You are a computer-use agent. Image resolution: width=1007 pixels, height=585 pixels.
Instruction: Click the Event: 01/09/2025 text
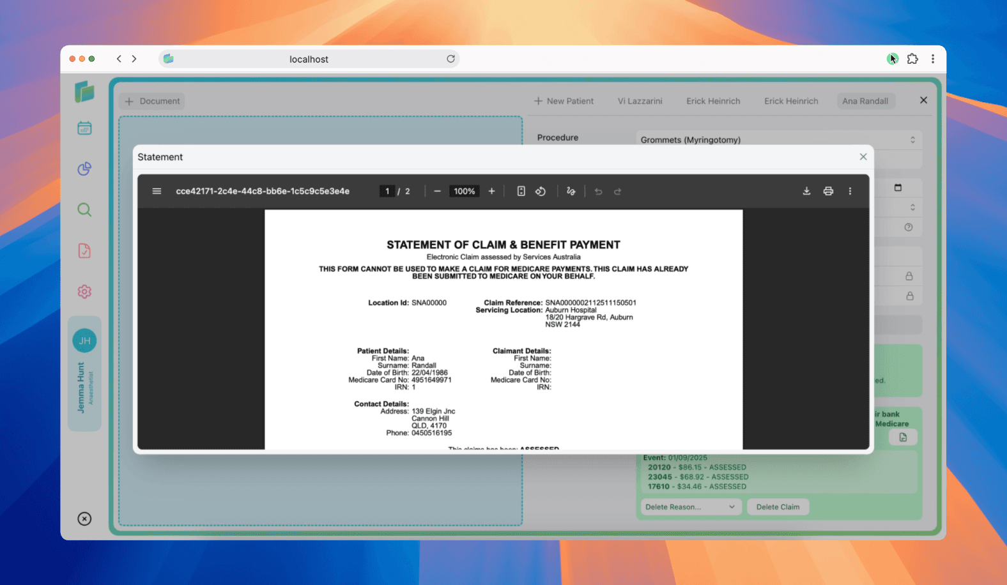pos(675,458)
